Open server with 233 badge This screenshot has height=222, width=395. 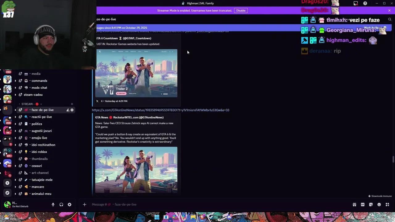tap(8, 72)
